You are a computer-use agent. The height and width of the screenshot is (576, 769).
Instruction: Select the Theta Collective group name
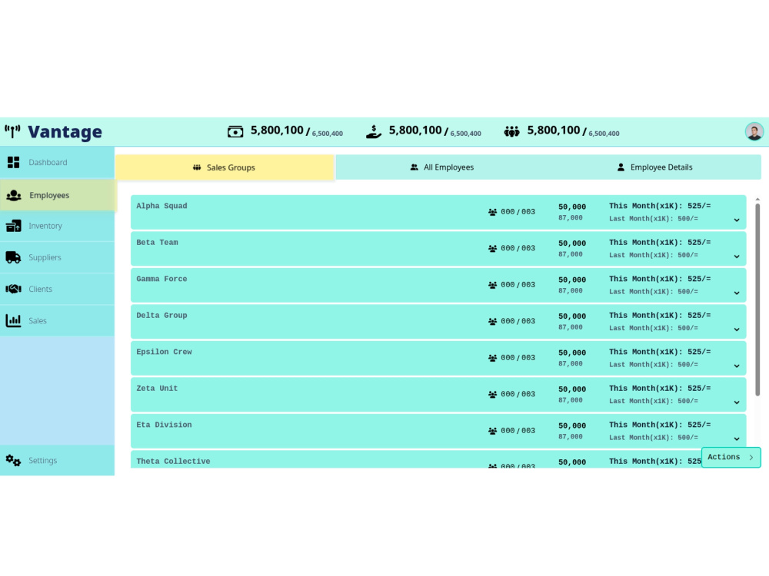pos(173,462)
